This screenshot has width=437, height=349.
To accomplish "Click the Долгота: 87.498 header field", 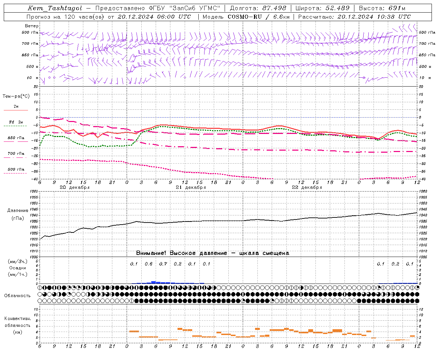I will [258, 9].
